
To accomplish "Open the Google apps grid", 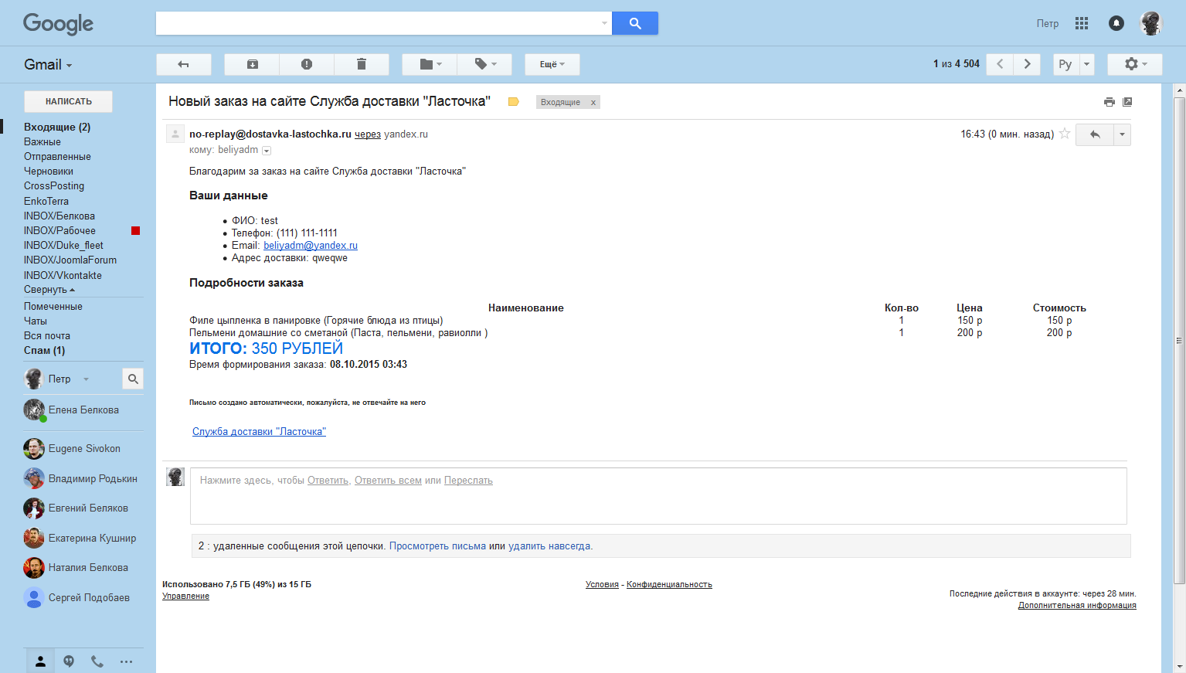I will pos(1082,23).
